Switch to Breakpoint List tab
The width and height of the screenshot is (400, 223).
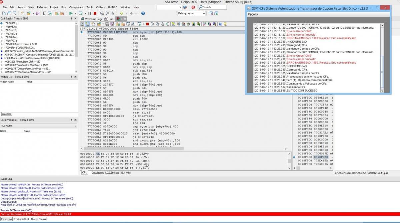coord(21,219)
